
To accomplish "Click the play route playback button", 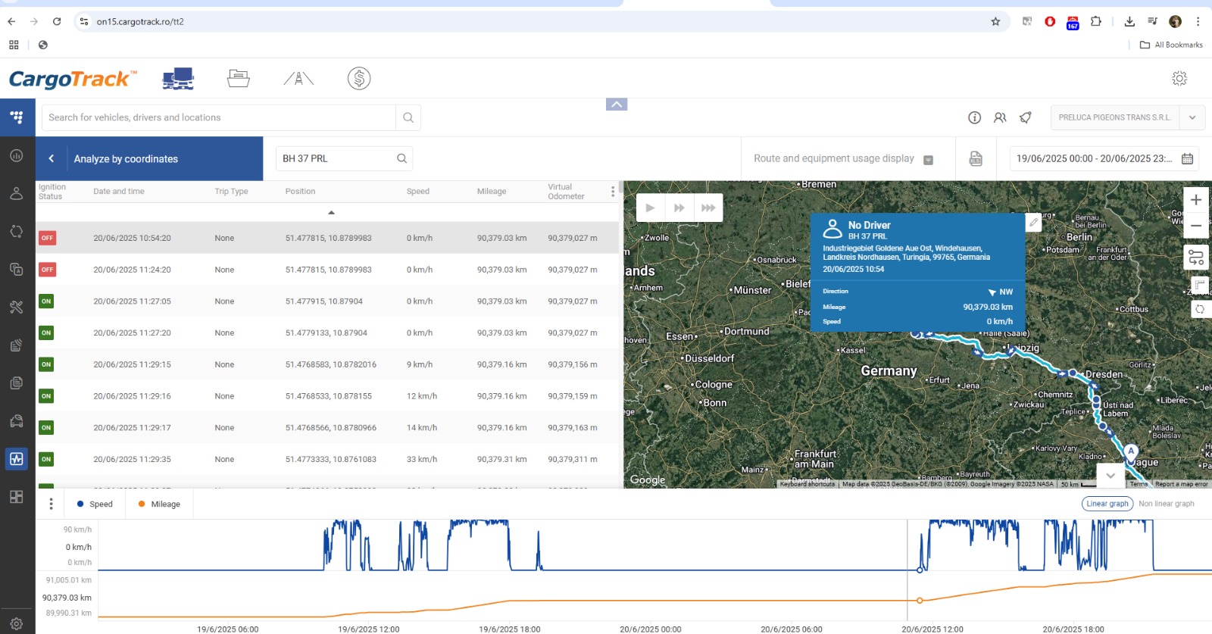I will point(650,208).
